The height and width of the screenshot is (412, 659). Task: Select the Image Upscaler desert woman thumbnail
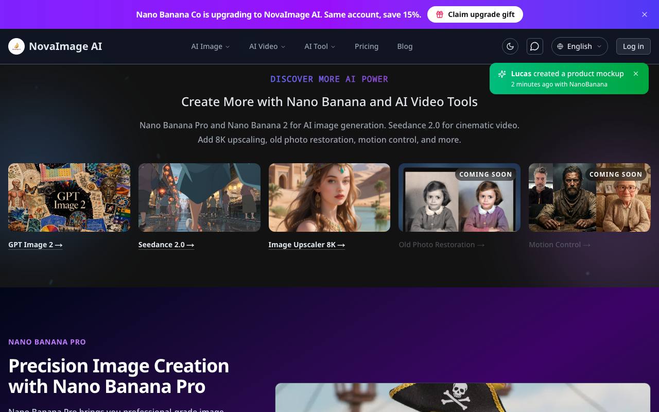point(329,197)
